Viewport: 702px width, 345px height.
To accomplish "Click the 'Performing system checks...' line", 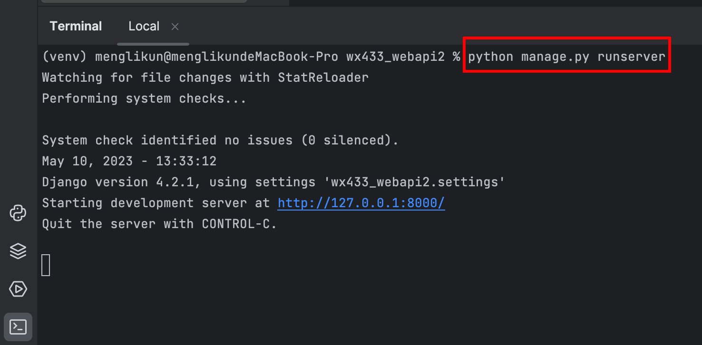I will (x=144, y=98).
